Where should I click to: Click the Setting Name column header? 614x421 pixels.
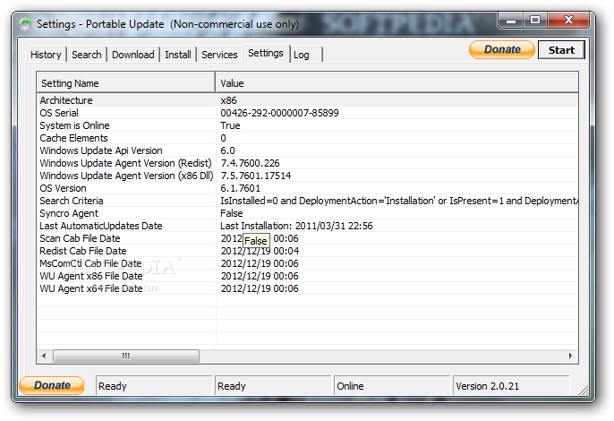point(125,83)
